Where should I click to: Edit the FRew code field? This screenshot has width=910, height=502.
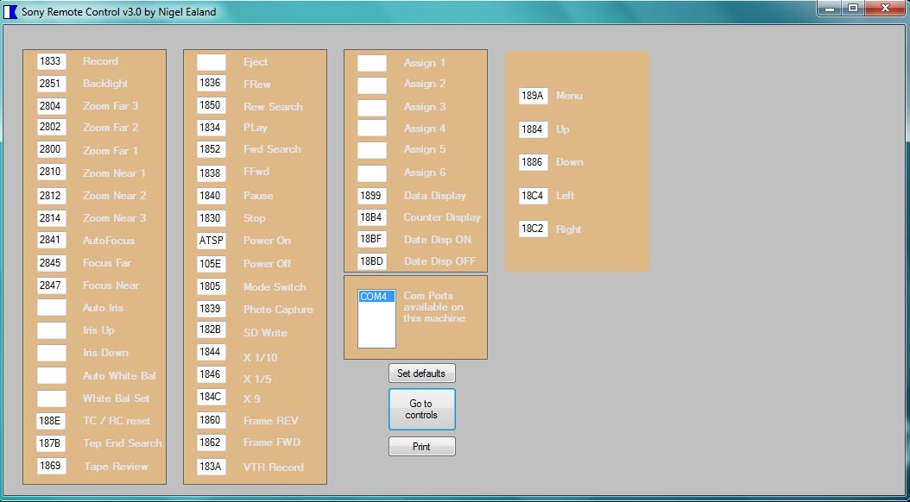(212, 84)
